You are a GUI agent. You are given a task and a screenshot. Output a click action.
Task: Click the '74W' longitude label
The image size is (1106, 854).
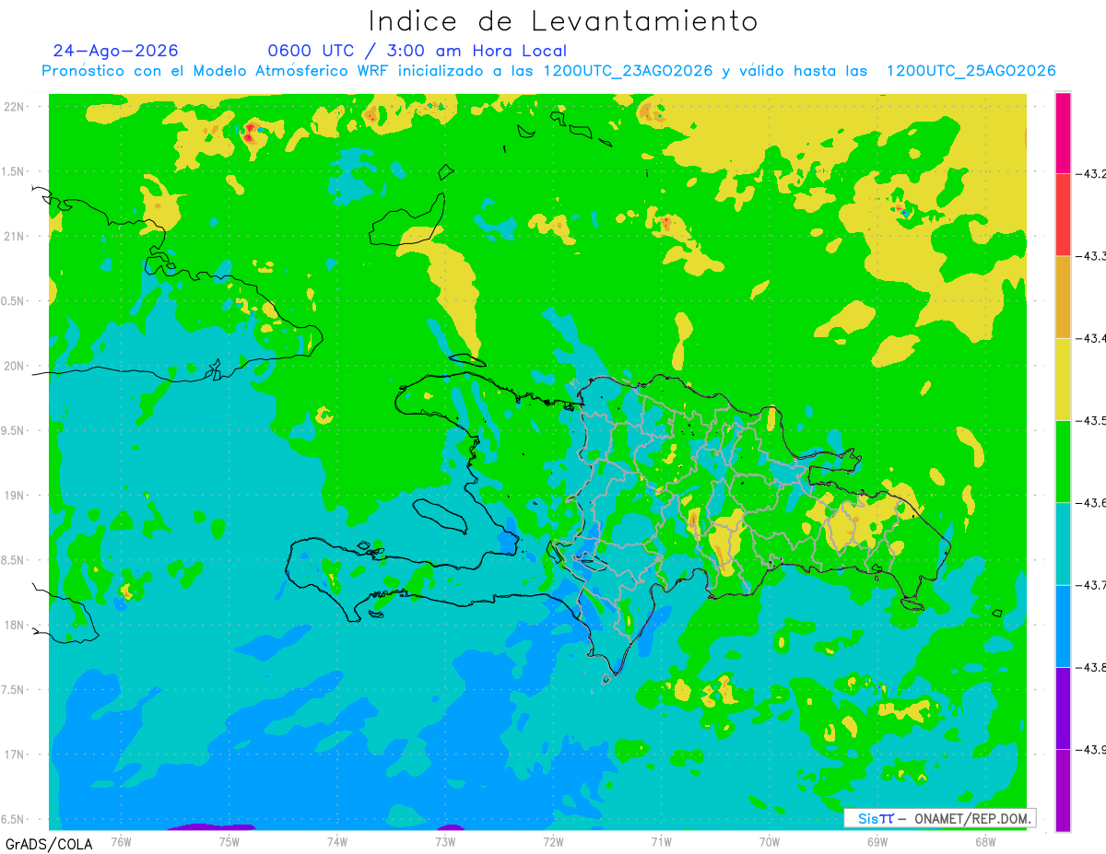pyautogui.click(x=337, y=841)
